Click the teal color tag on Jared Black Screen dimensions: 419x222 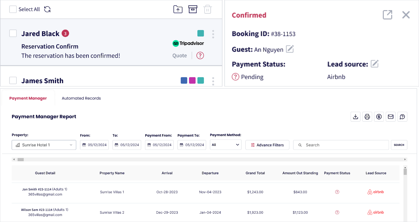coord(201,33)
